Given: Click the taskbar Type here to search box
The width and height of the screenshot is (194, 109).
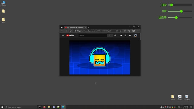Looking at the screenshot, I should pyautogui.click(x=21, y=107).
